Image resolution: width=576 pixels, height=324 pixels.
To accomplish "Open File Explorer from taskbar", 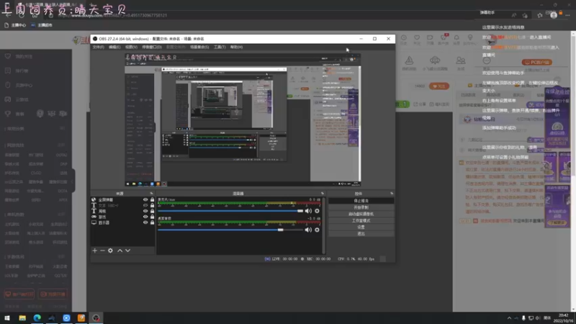I will pos(22,318).
